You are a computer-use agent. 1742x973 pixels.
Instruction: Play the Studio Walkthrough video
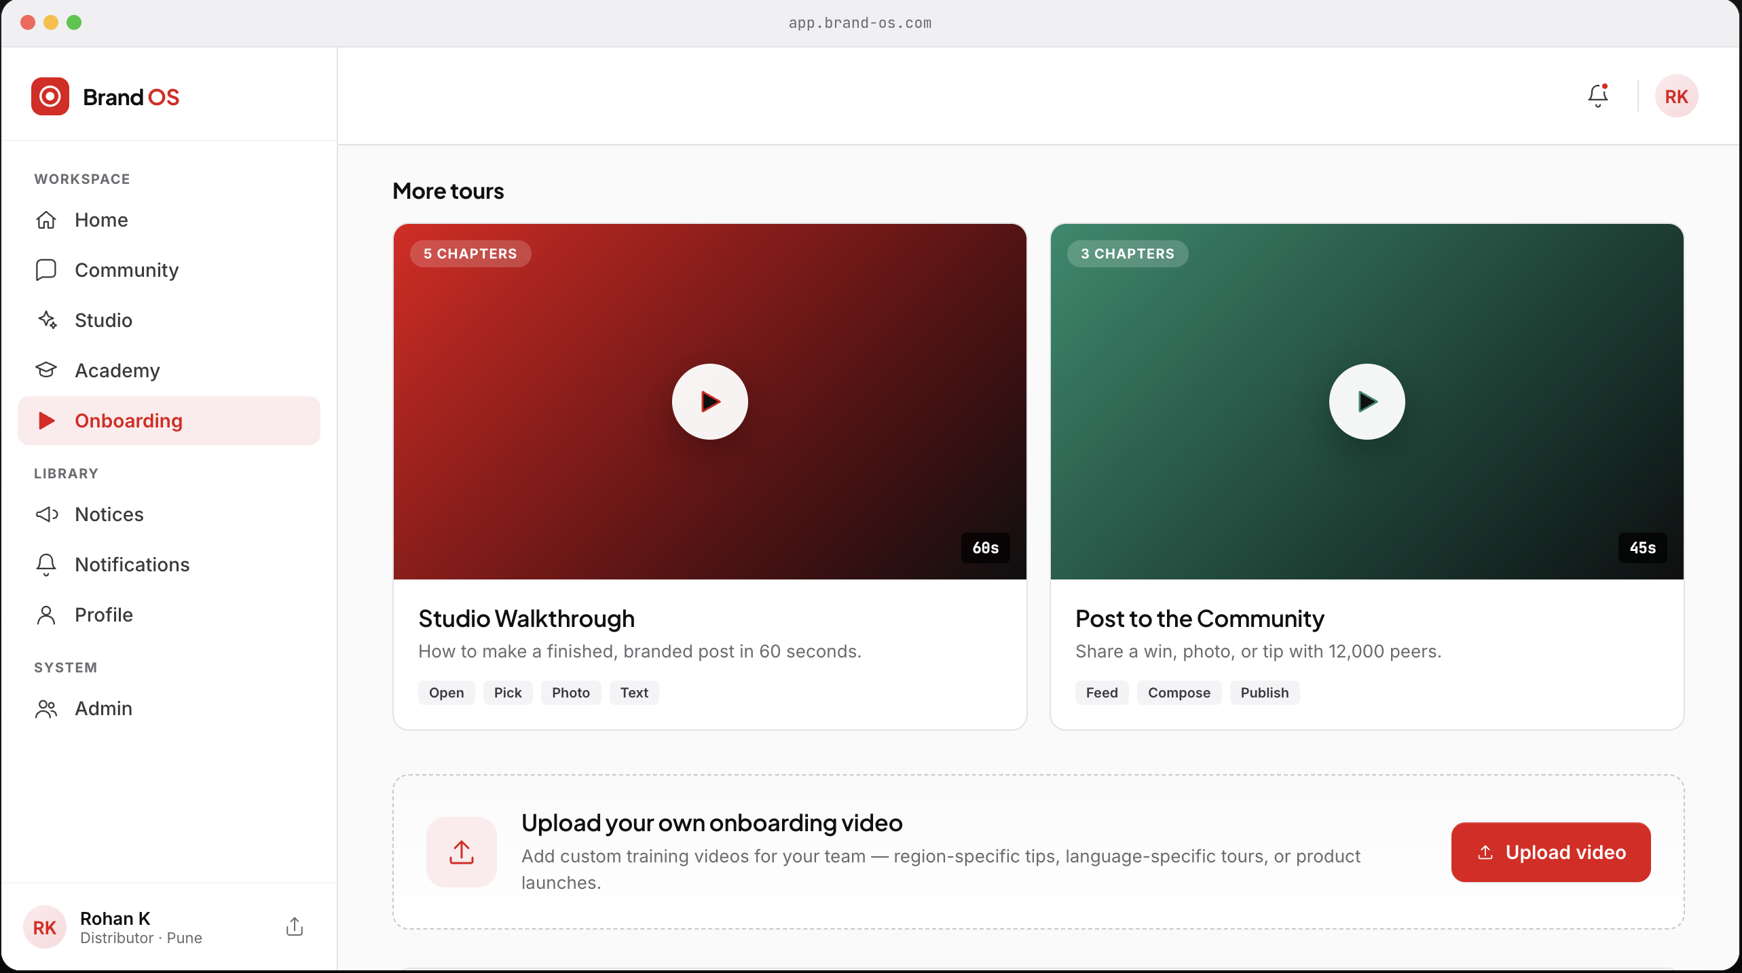pyautogui.click(x=710, y=402)
